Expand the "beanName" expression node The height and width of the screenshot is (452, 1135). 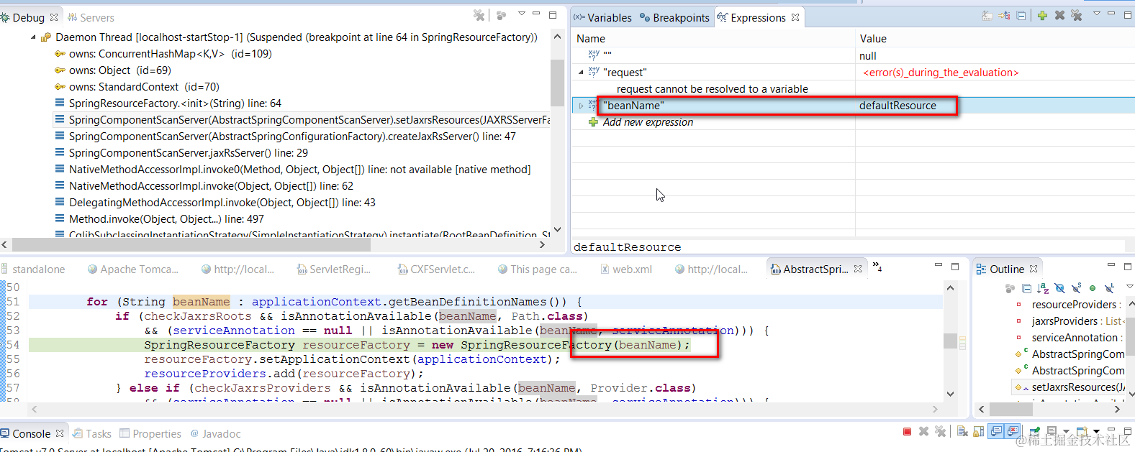(581, 106)
